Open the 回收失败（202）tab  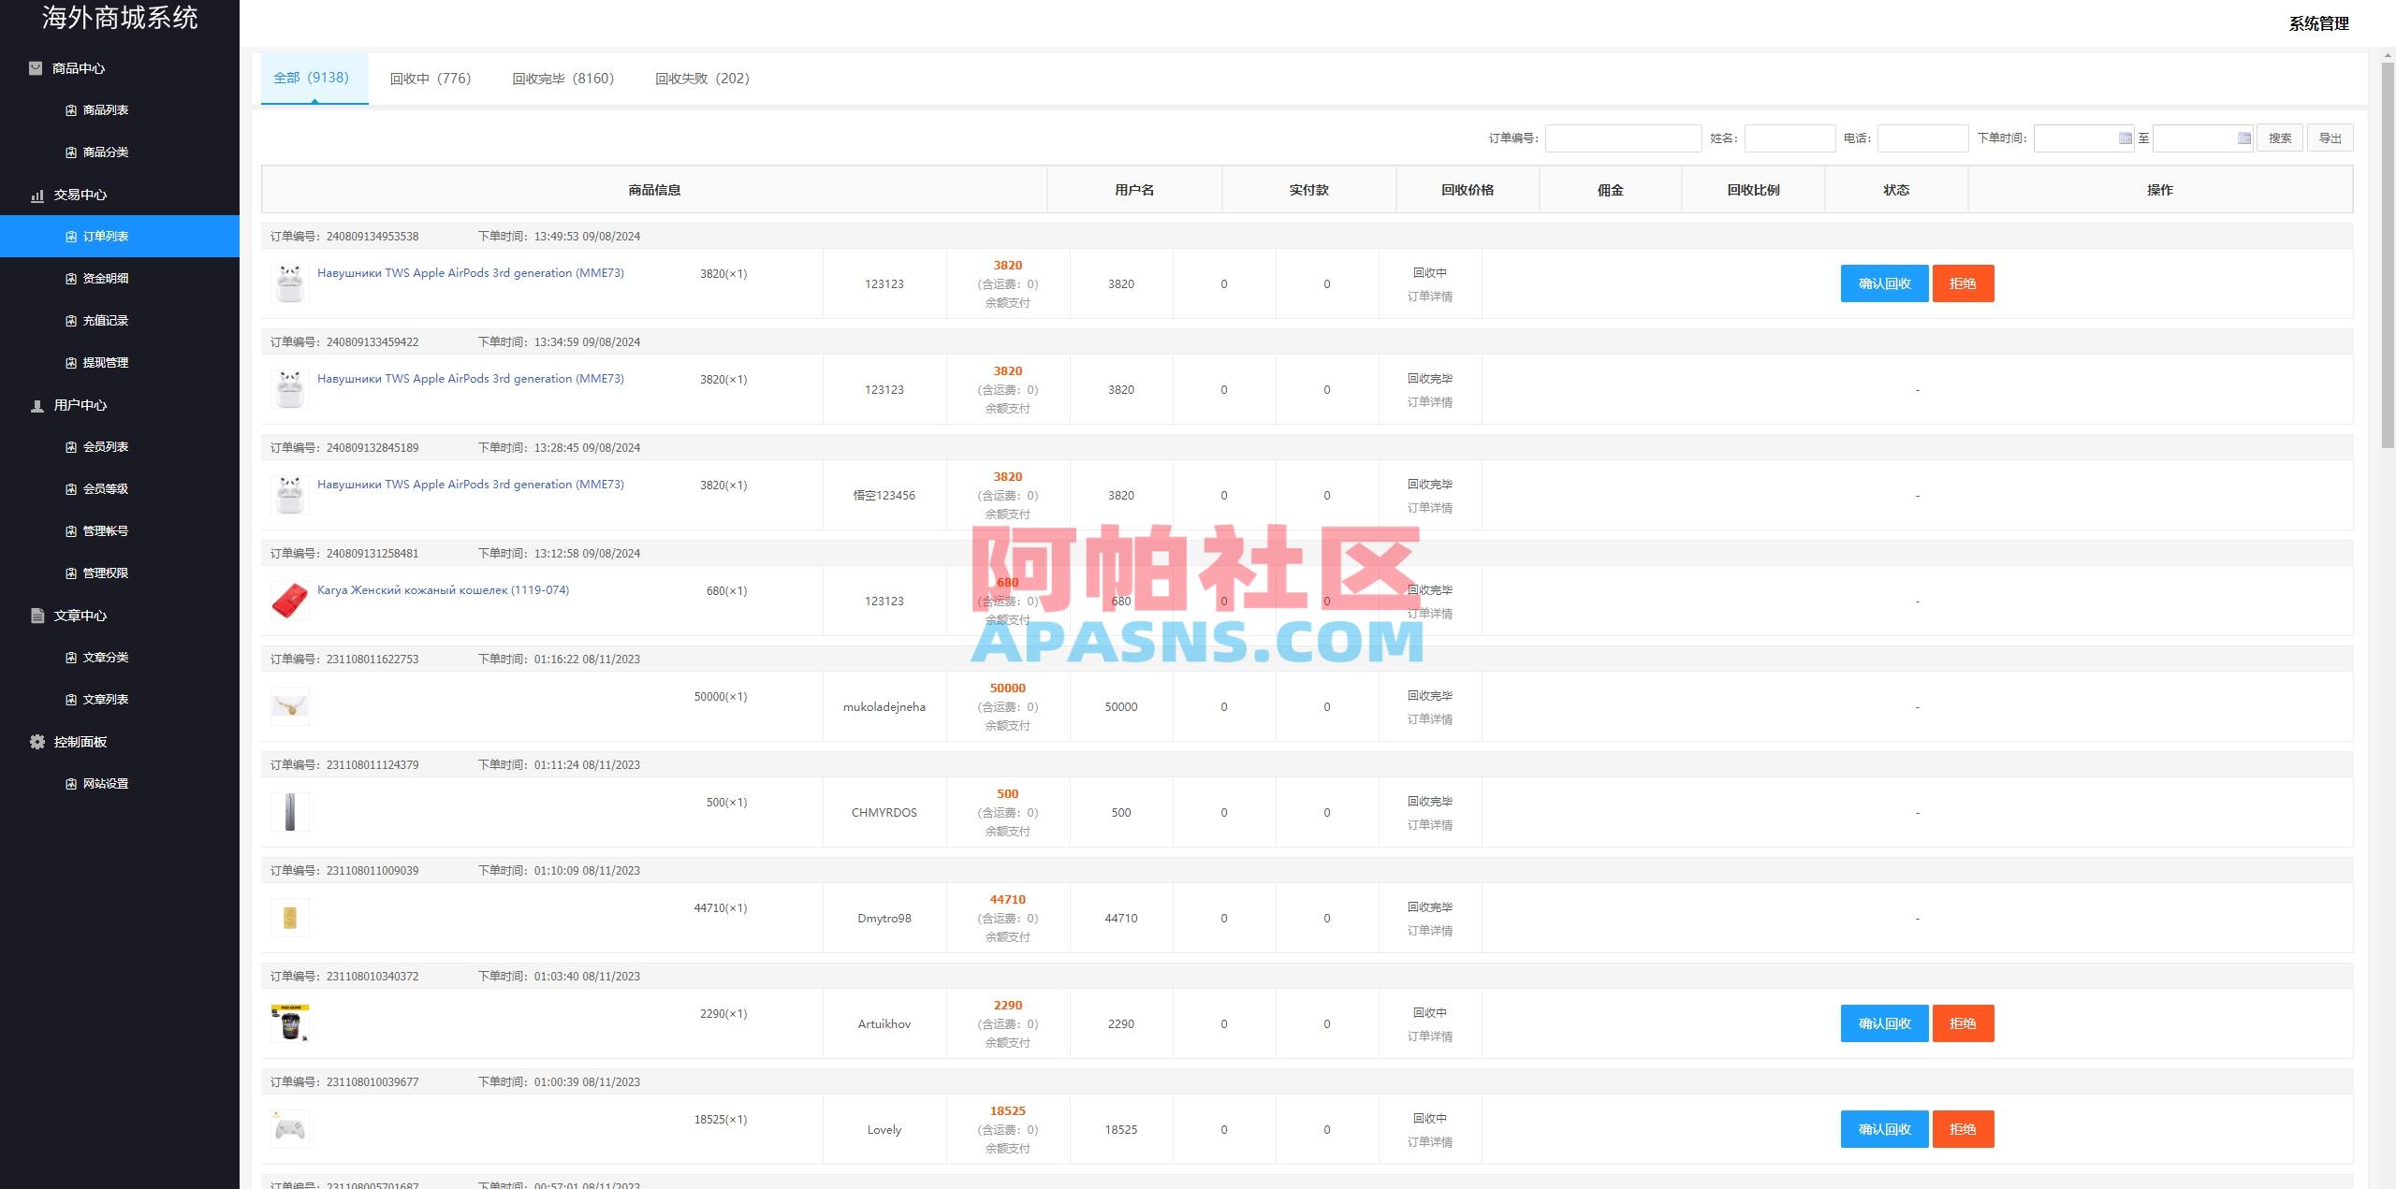[701, 79]
